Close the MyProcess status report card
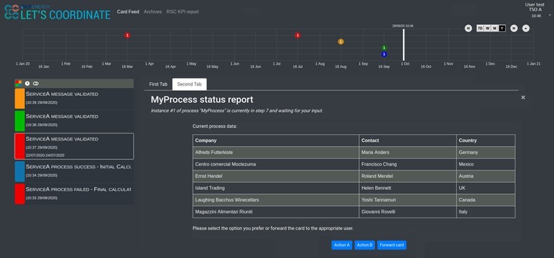 pyautogui.click(x=523, y=97)
